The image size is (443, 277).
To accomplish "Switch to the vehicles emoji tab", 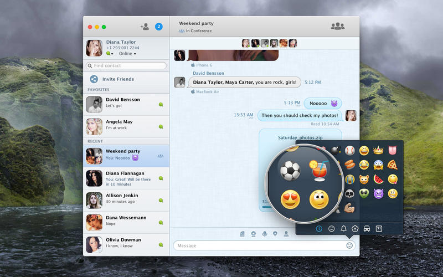I will click(x=367, y=228).
